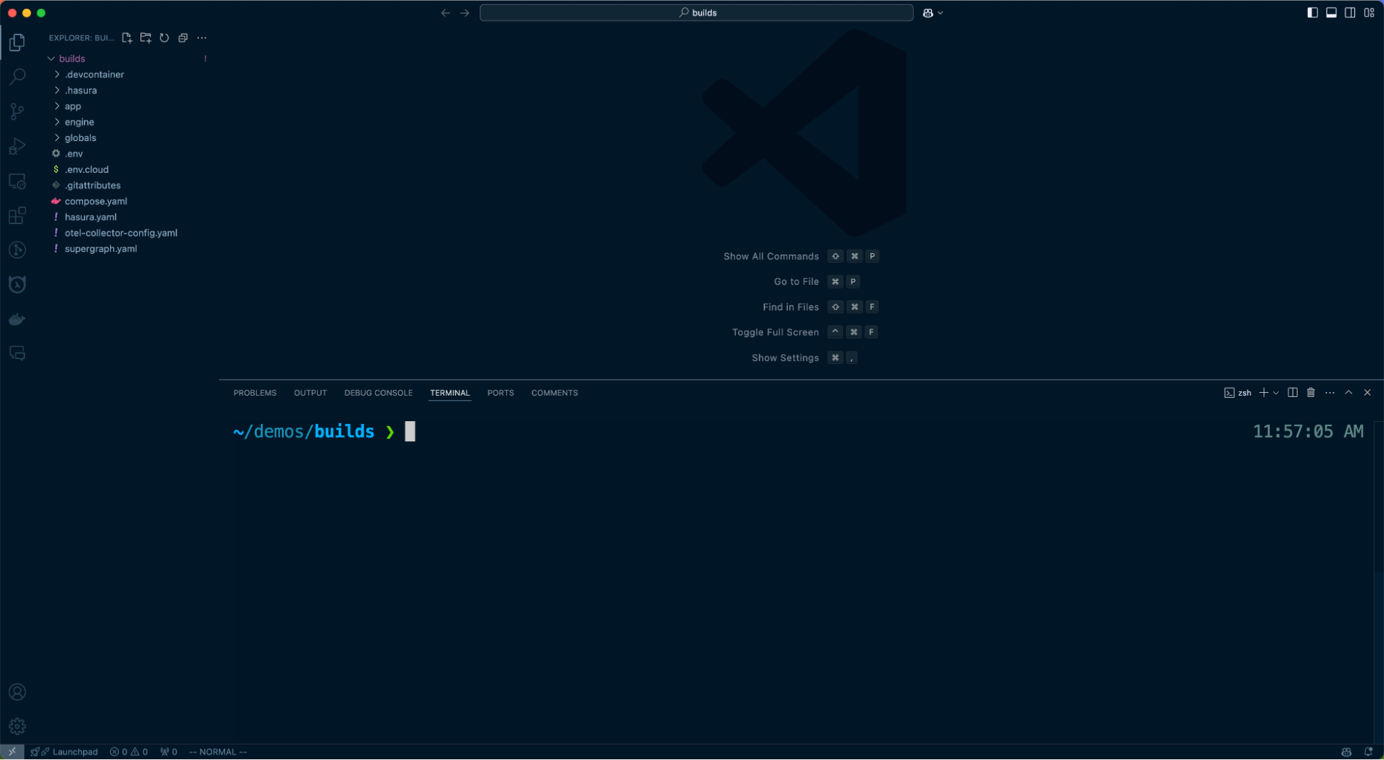Open Remote Explorer view
1384x760 pixels.
tap(17, 181)
